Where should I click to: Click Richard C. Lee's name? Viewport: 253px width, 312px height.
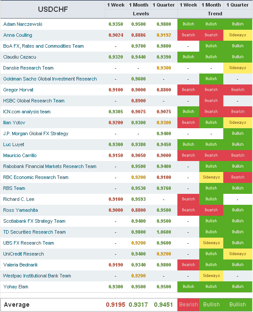(19, 200)
